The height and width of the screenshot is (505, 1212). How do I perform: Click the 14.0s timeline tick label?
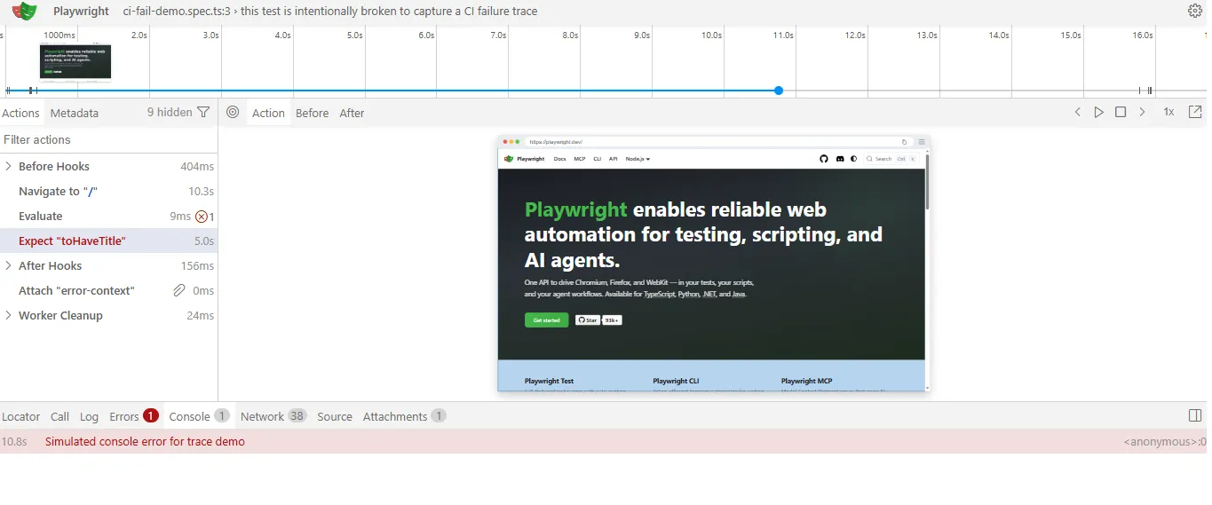[x=999, y=36]
